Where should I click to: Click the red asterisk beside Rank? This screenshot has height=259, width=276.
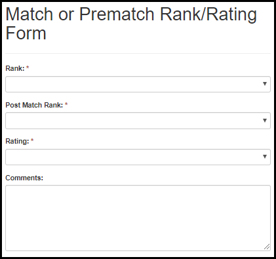click(28, 68)
